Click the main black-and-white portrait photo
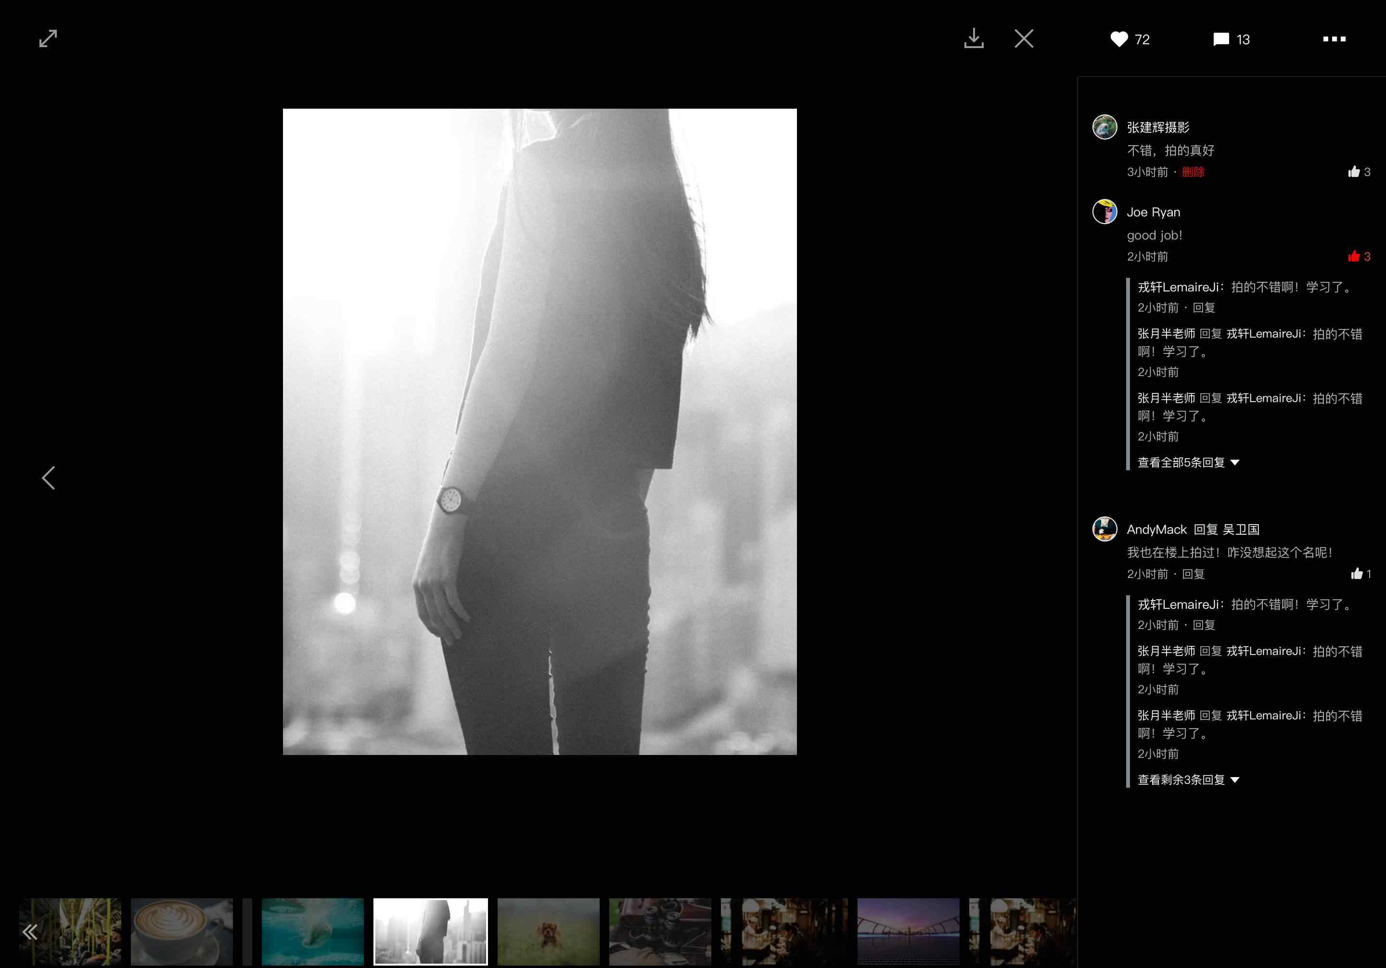 point(539,431)
